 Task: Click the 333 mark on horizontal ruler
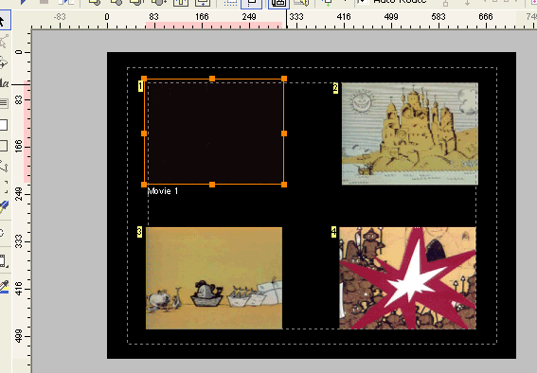click(x=296, y=17)
